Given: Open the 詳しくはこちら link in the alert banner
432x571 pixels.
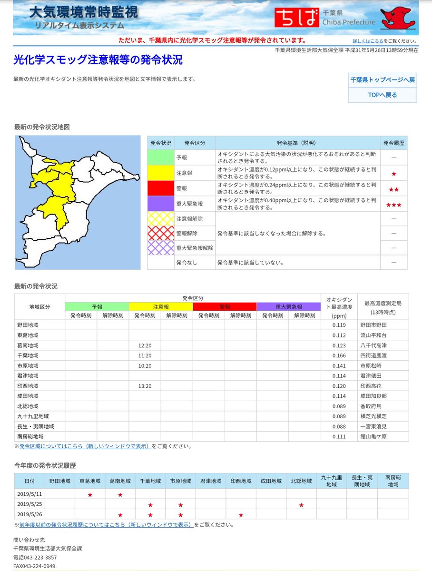Looking at the screenshot, I should tap(368, 41).
